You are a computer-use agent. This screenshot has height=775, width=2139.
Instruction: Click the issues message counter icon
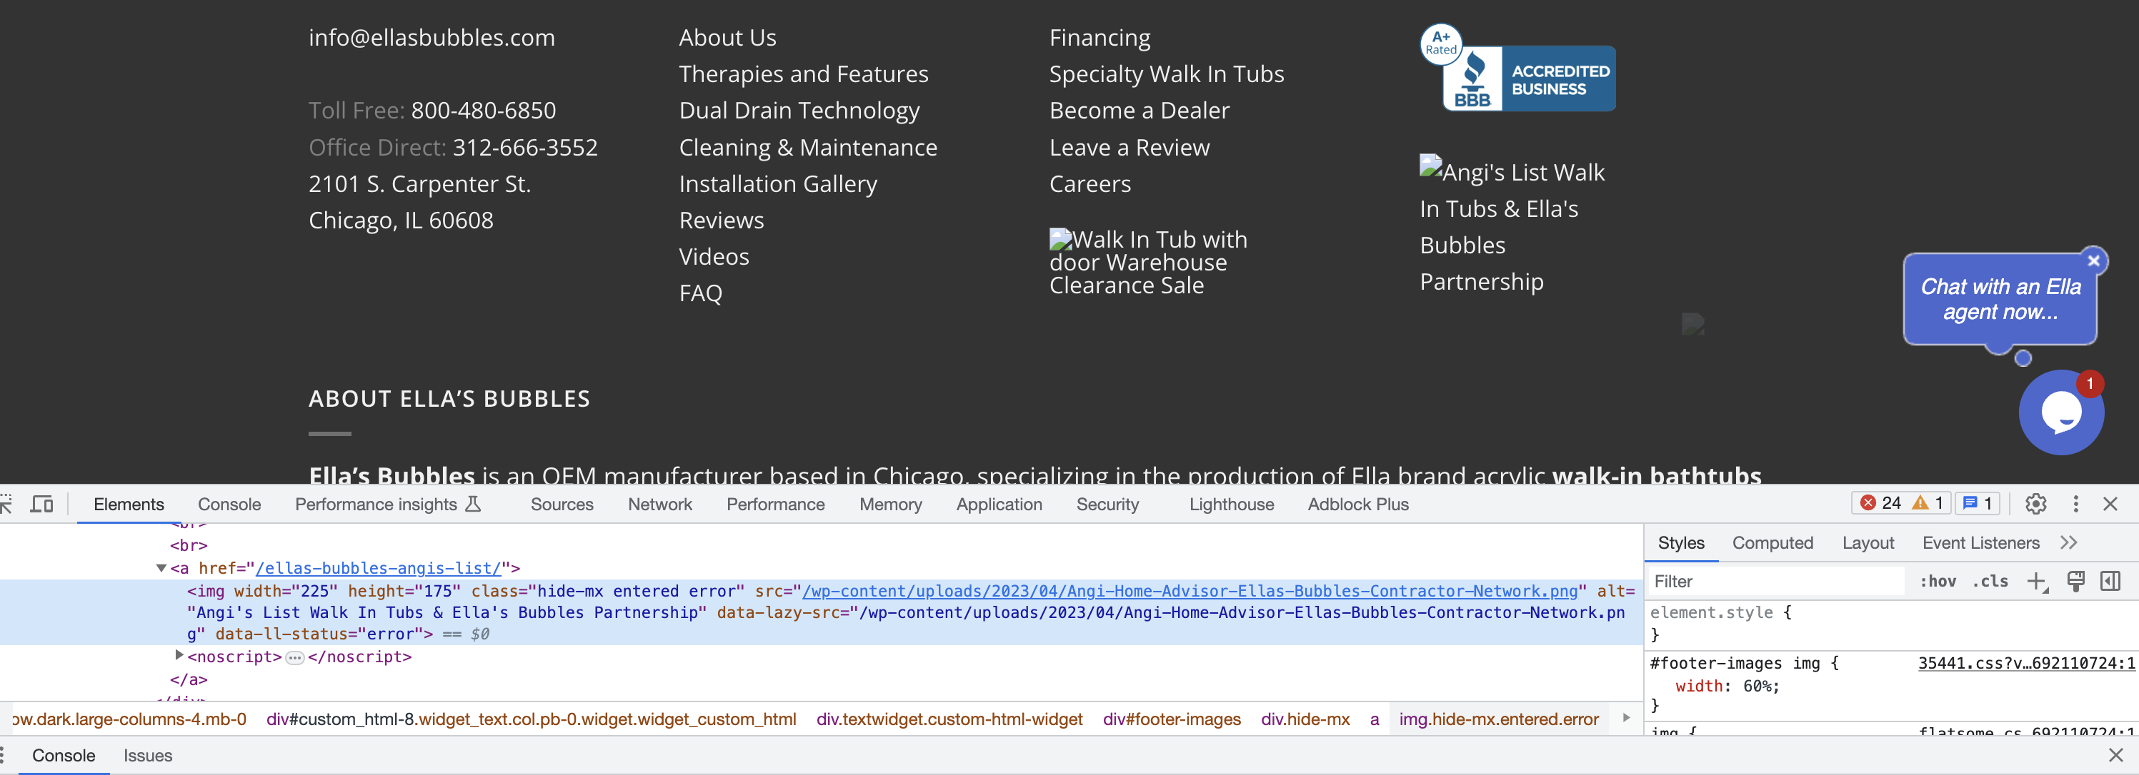[x=1977, y=503]
